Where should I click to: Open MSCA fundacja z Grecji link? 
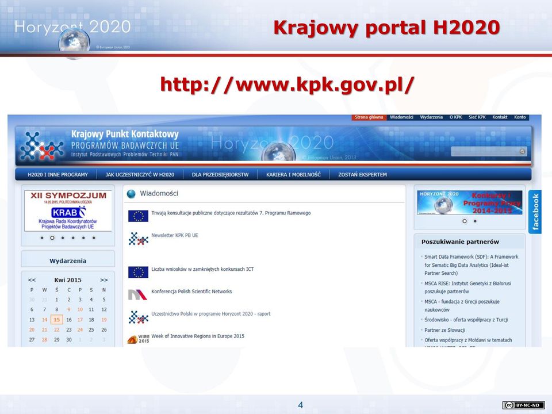click(x=462, y=305)
